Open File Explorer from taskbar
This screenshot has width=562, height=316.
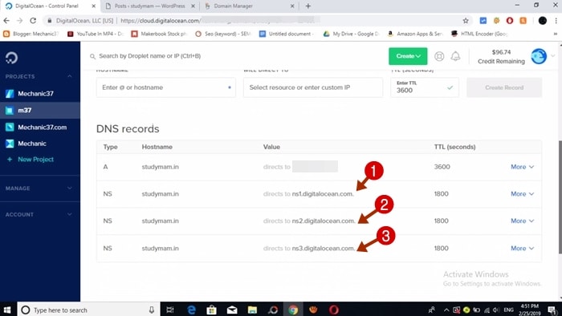coord(252,310)
